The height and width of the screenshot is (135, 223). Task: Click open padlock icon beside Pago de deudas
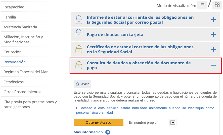[x=79, y=35]
